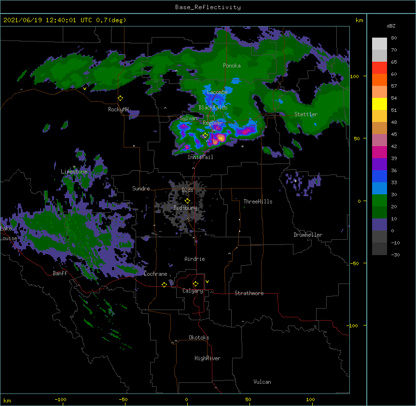Click the white plus marker north of Drumheller
Screen dimensions: 416x406
(295, 181)
